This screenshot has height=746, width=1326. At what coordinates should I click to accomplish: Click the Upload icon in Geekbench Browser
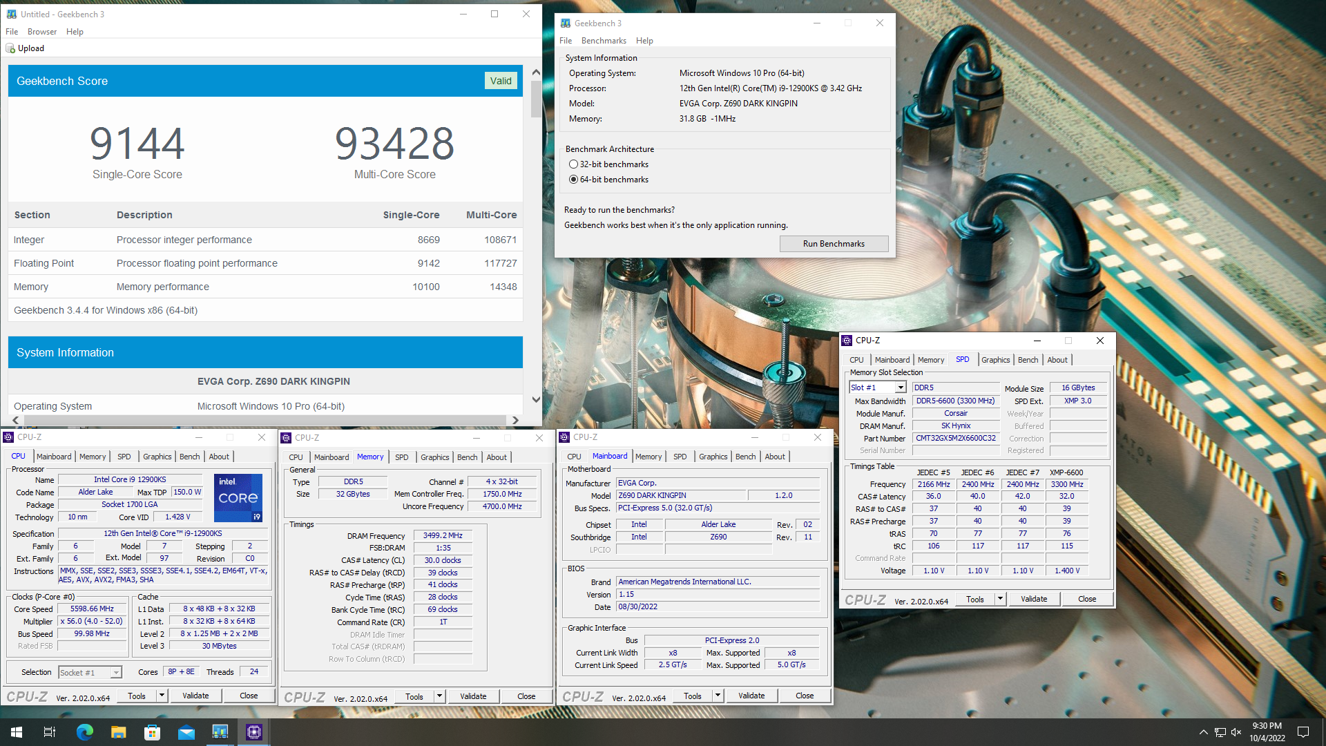(10, 48)
